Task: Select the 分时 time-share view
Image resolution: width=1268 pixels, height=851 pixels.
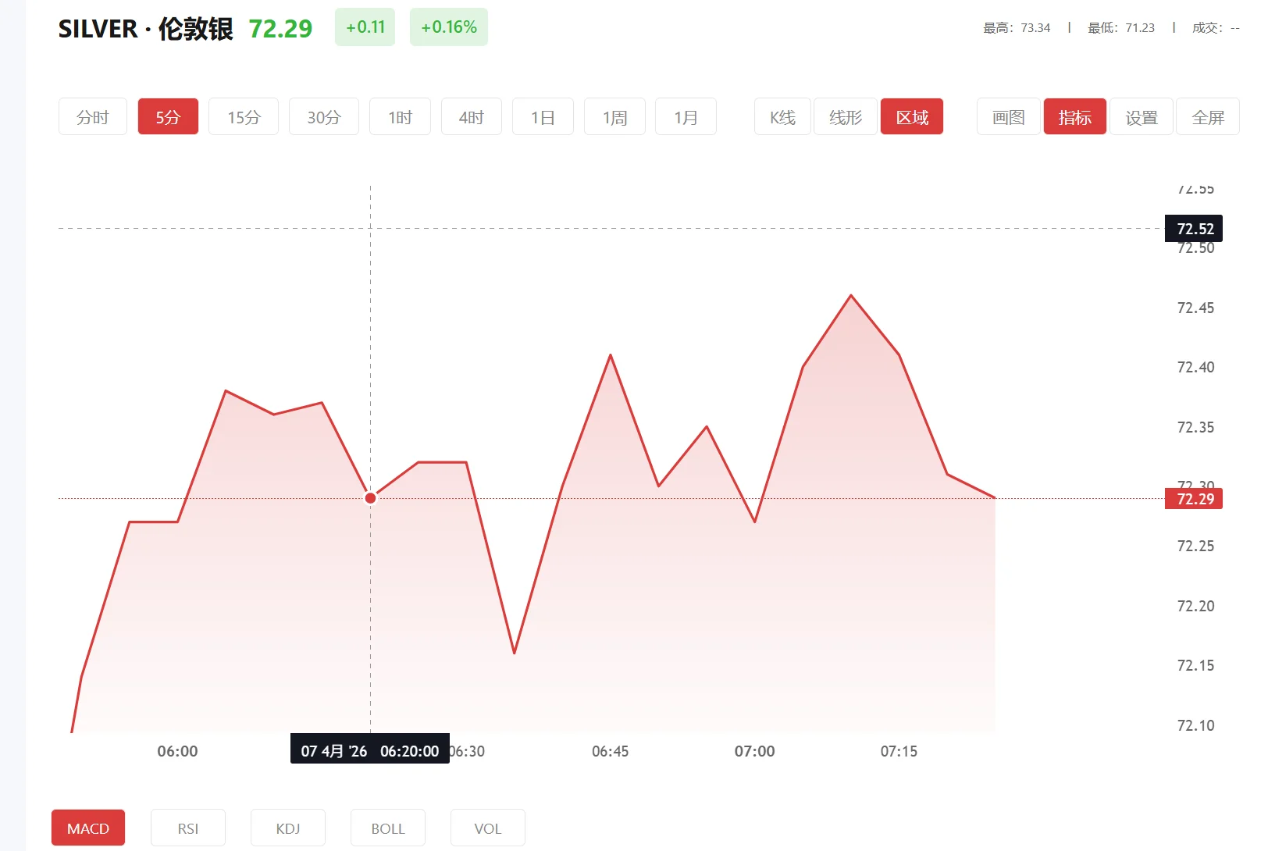Action: [92, 116]
